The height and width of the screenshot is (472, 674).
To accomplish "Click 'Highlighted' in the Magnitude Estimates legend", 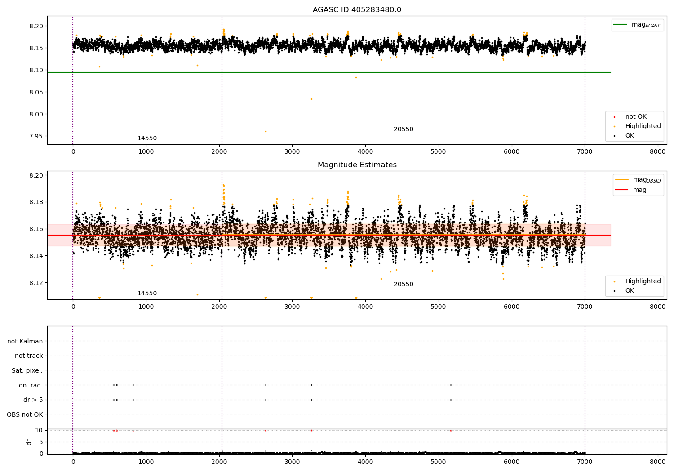I will (643, 281).
